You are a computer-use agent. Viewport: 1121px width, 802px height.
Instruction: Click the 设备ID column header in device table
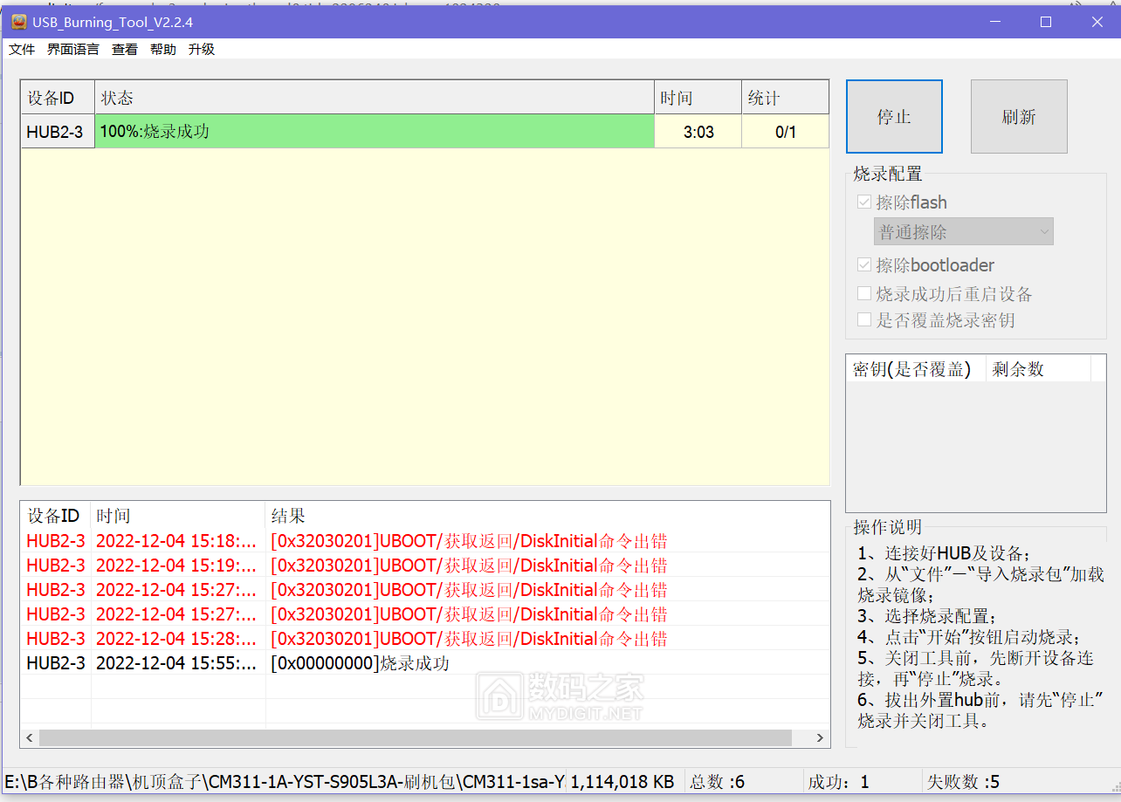coord(58,98)
